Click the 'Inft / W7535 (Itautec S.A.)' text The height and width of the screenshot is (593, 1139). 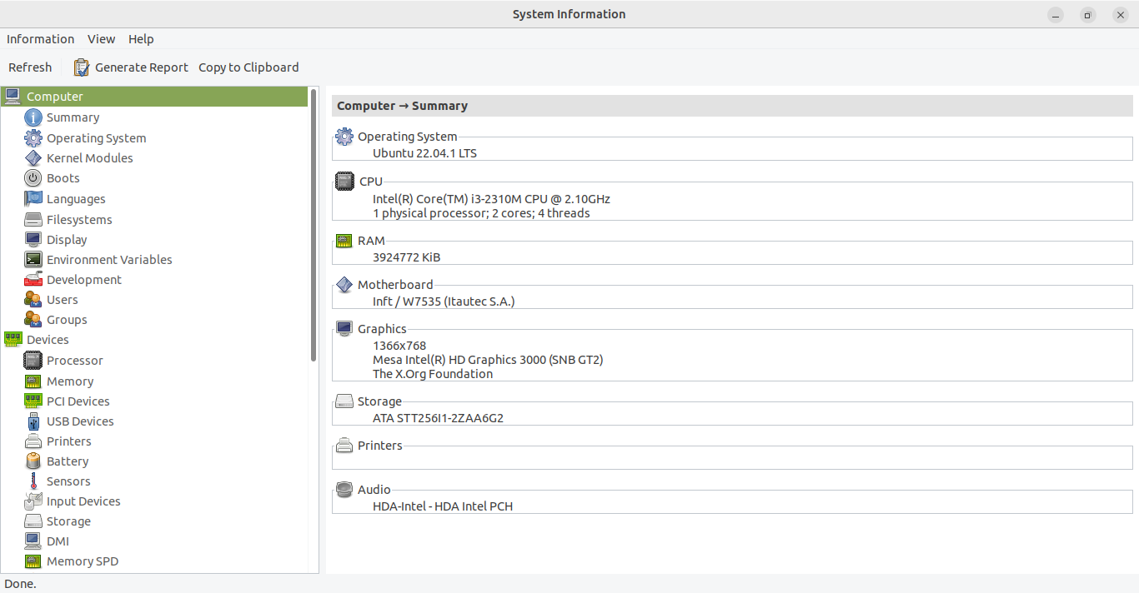[444, 301]
